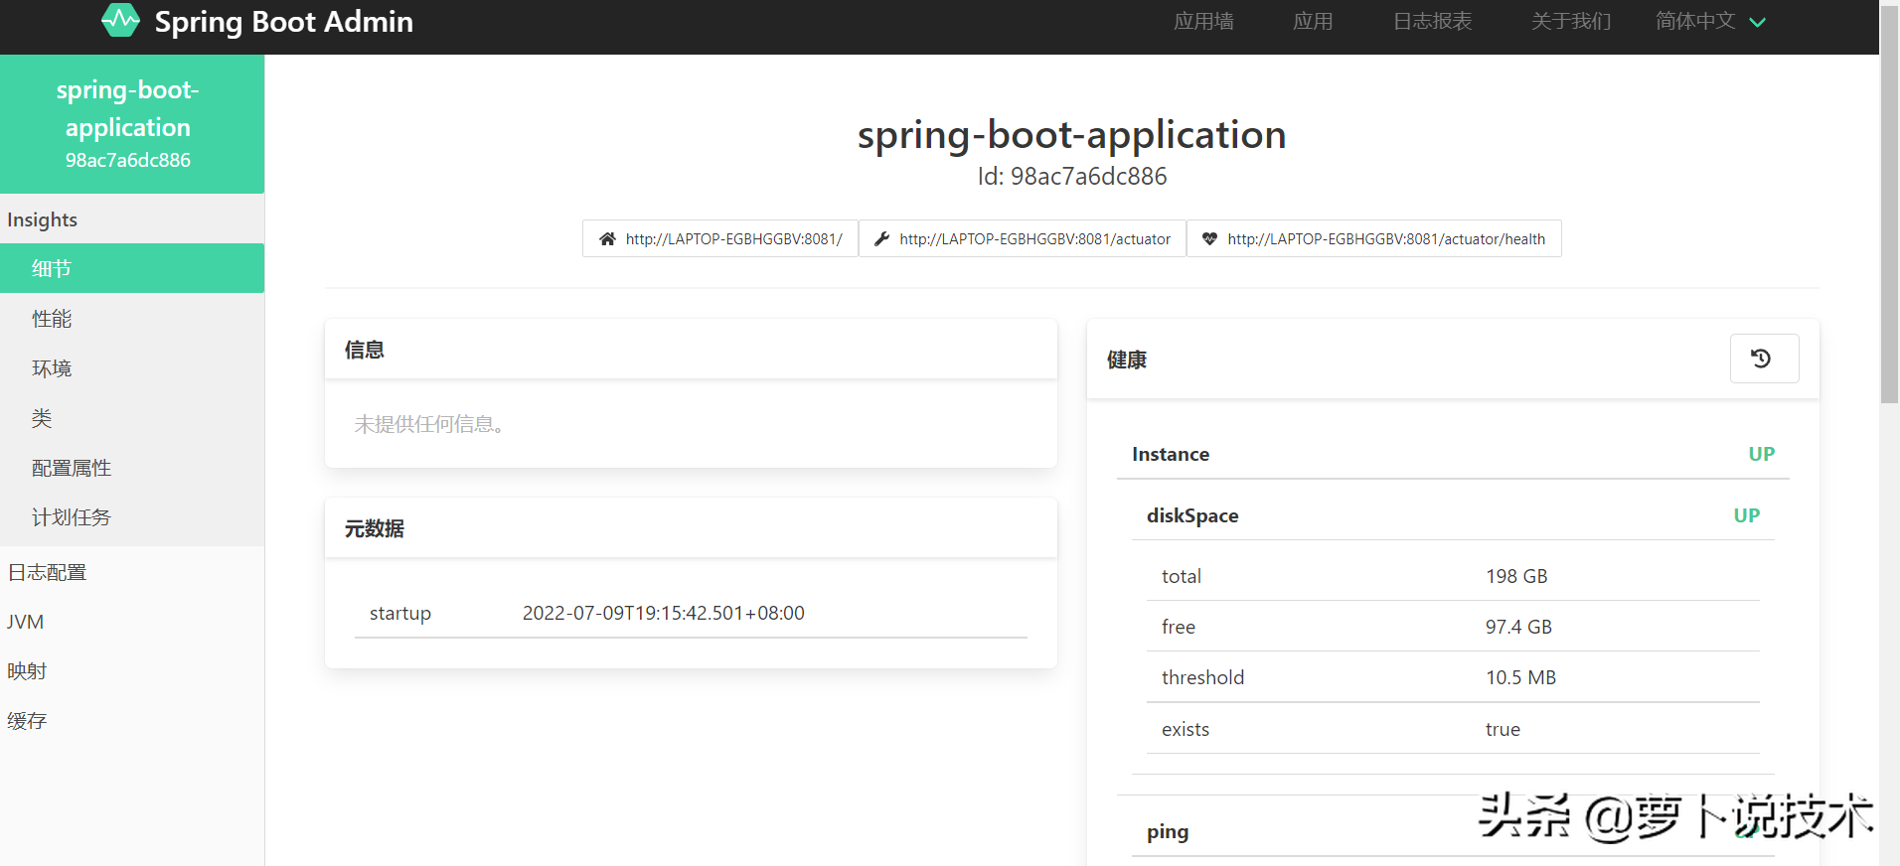
Task: Click the Instance health row
Action: point(1453,454)
